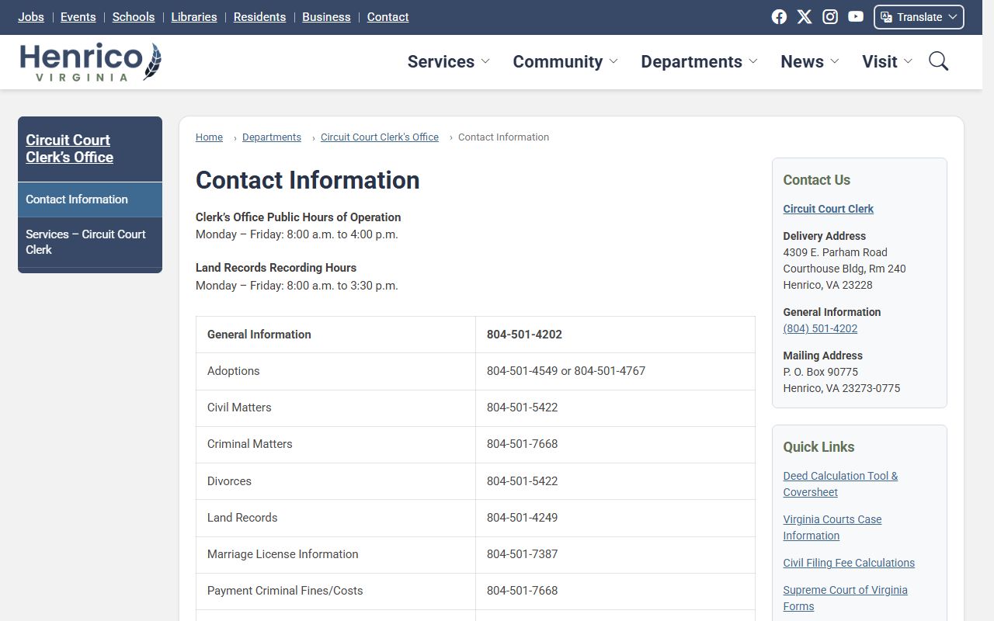Image resolution: width=994 pixels, height=621 pixels.
Task: Click the Home breadcrumb link
Action: coord(209,137)
